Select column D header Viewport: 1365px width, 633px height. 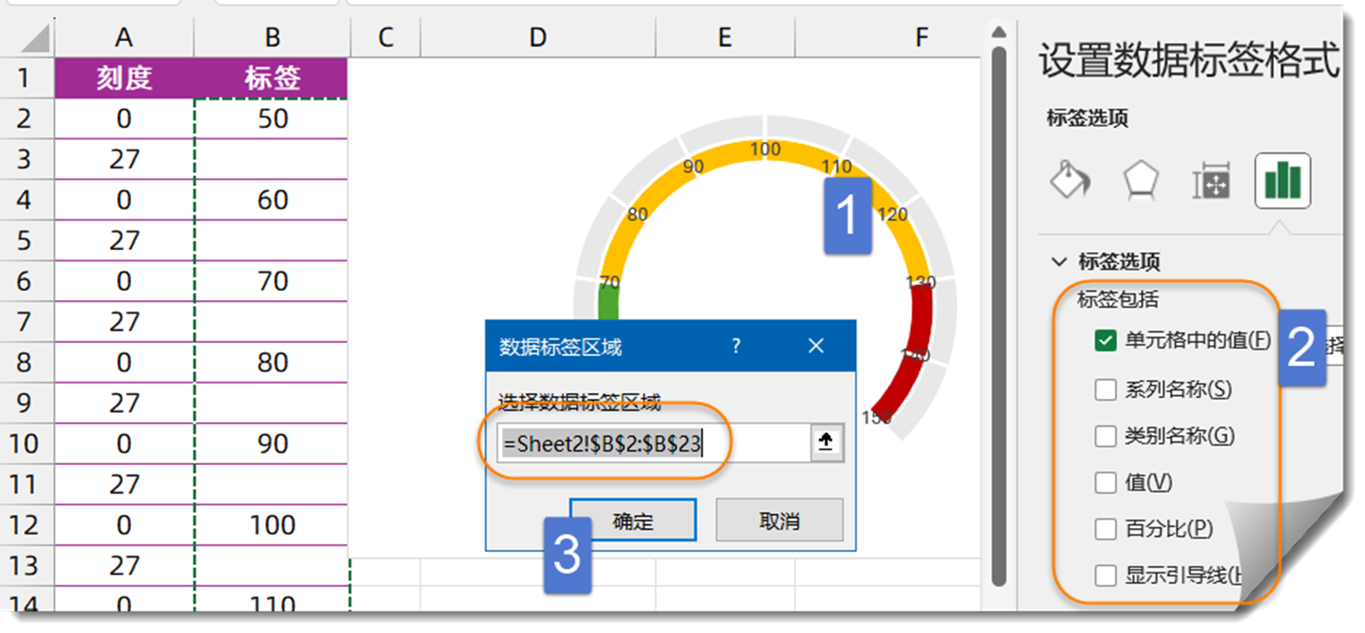point(537,37)
